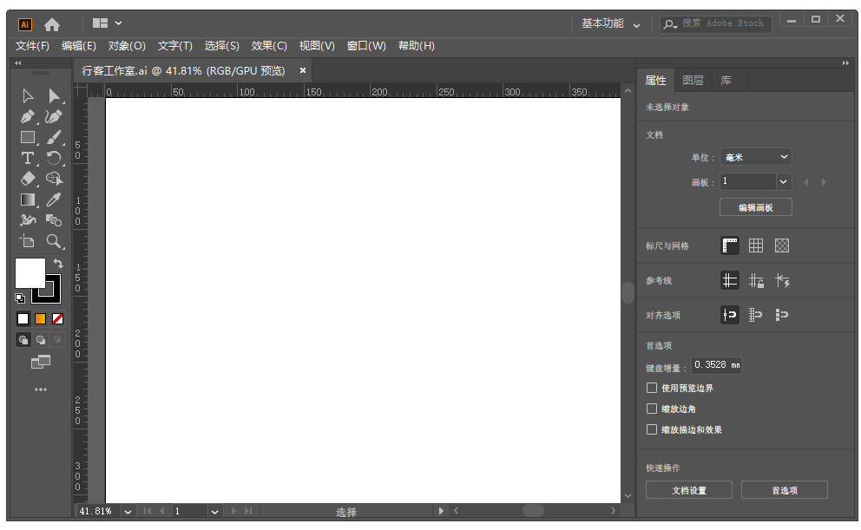The image size is (861, 530).
Task: Select the Paintbrush tool
Action: point(54,138)
